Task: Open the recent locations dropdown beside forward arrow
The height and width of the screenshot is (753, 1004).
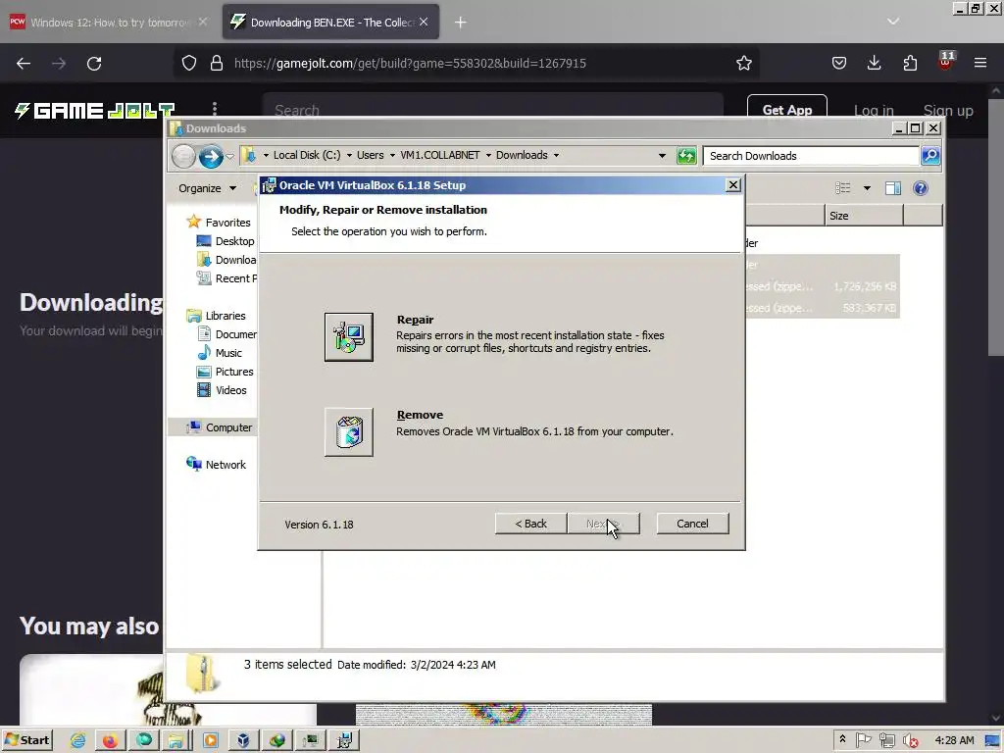Action: tap(229, 156)
